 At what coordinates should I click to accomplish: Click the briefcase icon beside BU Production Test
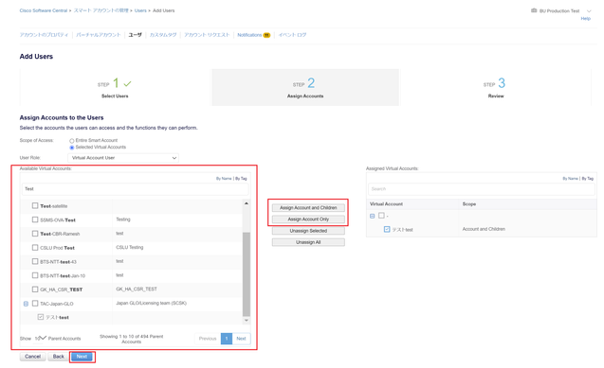[x=534, y=10]
